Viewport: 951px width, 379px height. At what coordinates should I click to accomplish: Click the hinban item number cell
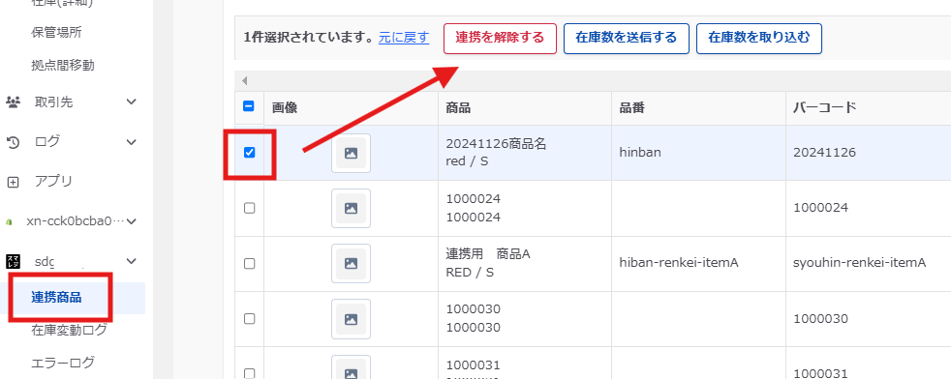click(698, 153)
